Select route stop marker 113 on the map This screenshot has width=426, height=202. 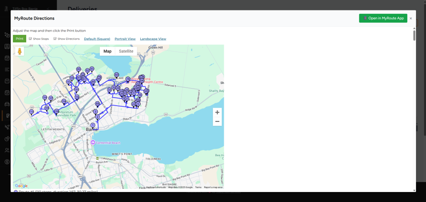tap(32, 112)
